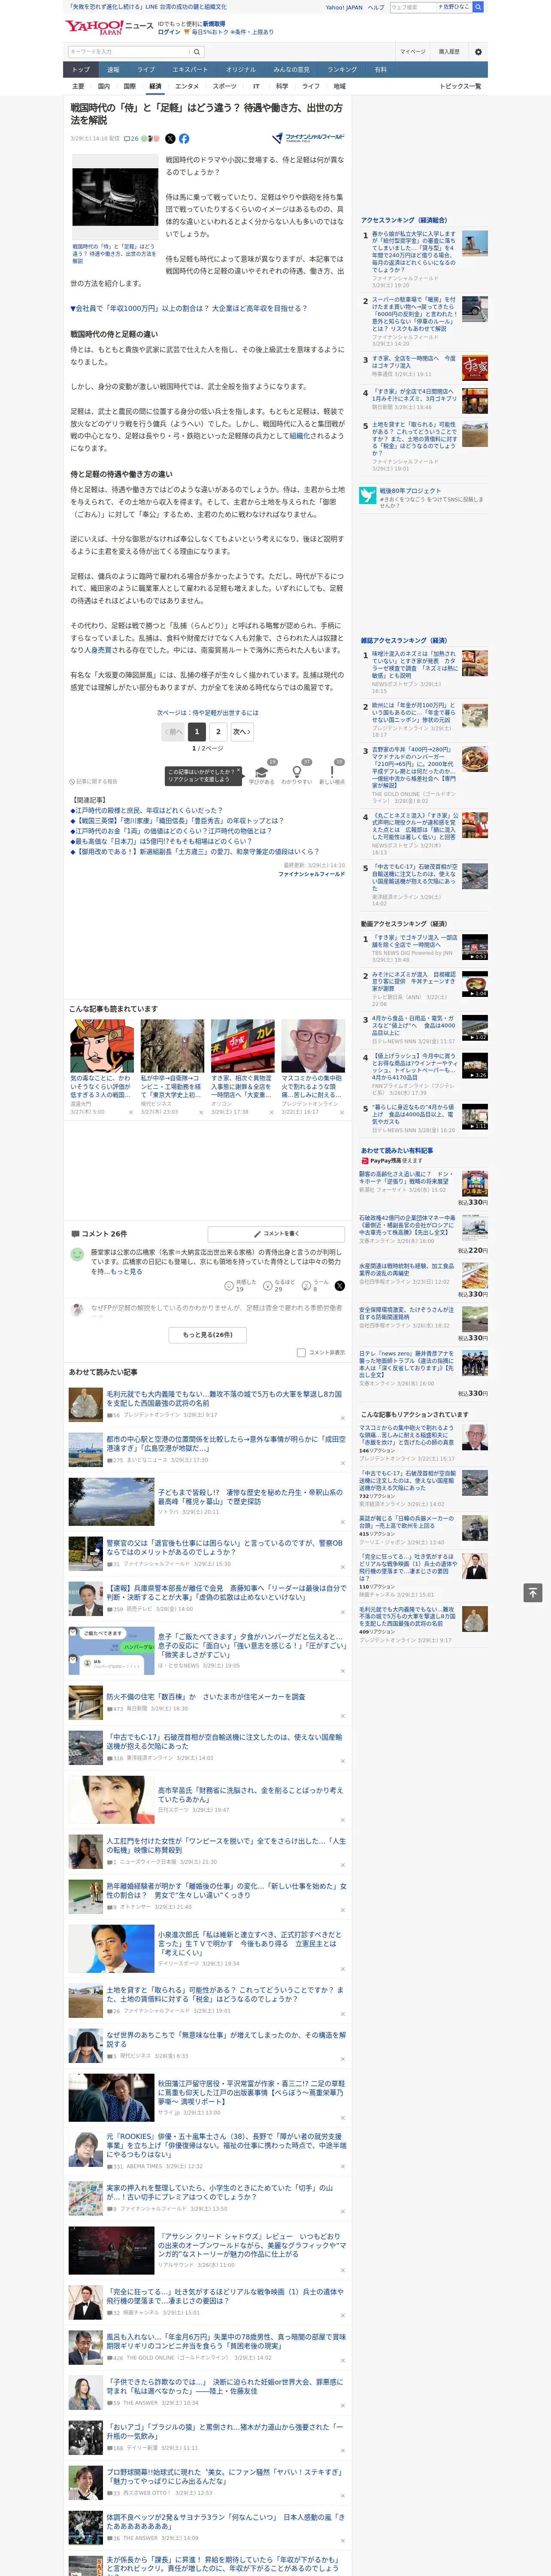
Task: Share the article on Facebook
Action: point(184,139)
